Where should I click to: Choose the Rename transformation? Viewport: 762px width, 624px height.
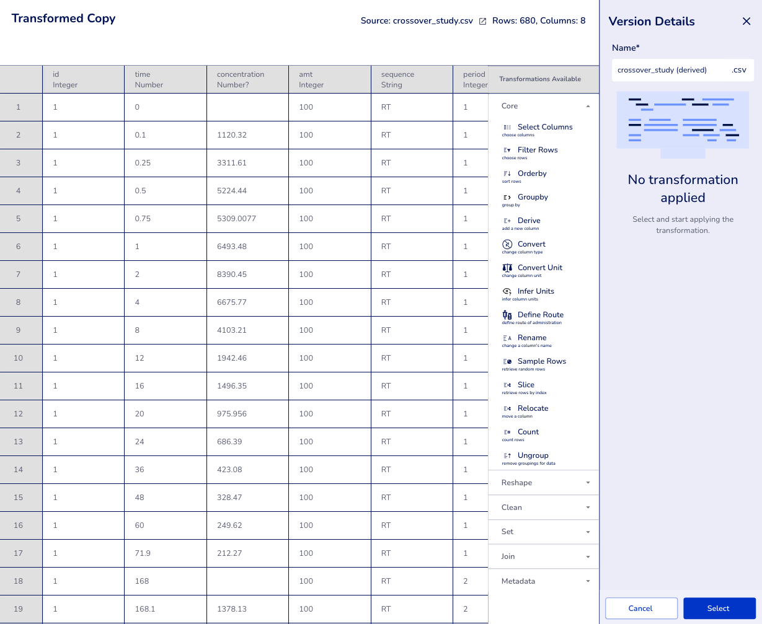(x=531, y=338)
